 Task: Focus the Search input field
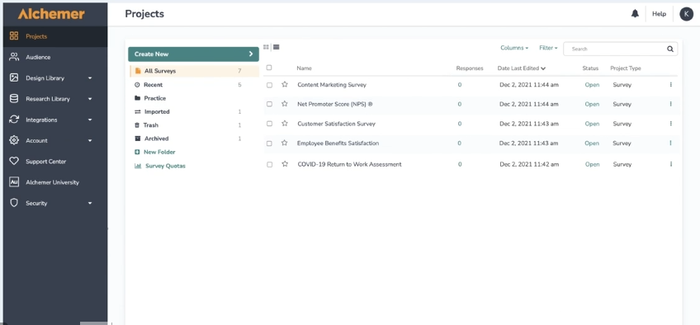pyautogui.click(x=616, y=49)
